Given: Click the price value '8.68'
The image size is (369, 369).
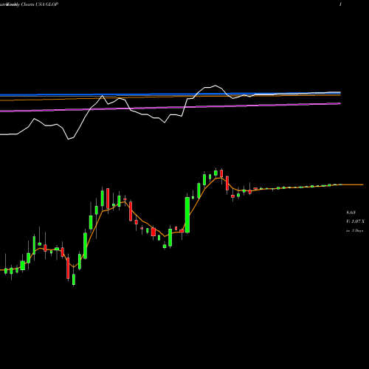Looking at the screenshot, I should tap(351, 213).
